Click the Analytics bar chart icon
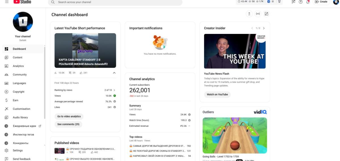 7,66
